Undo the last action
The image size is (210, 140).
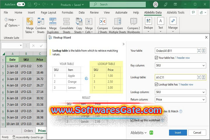(36, 5)
